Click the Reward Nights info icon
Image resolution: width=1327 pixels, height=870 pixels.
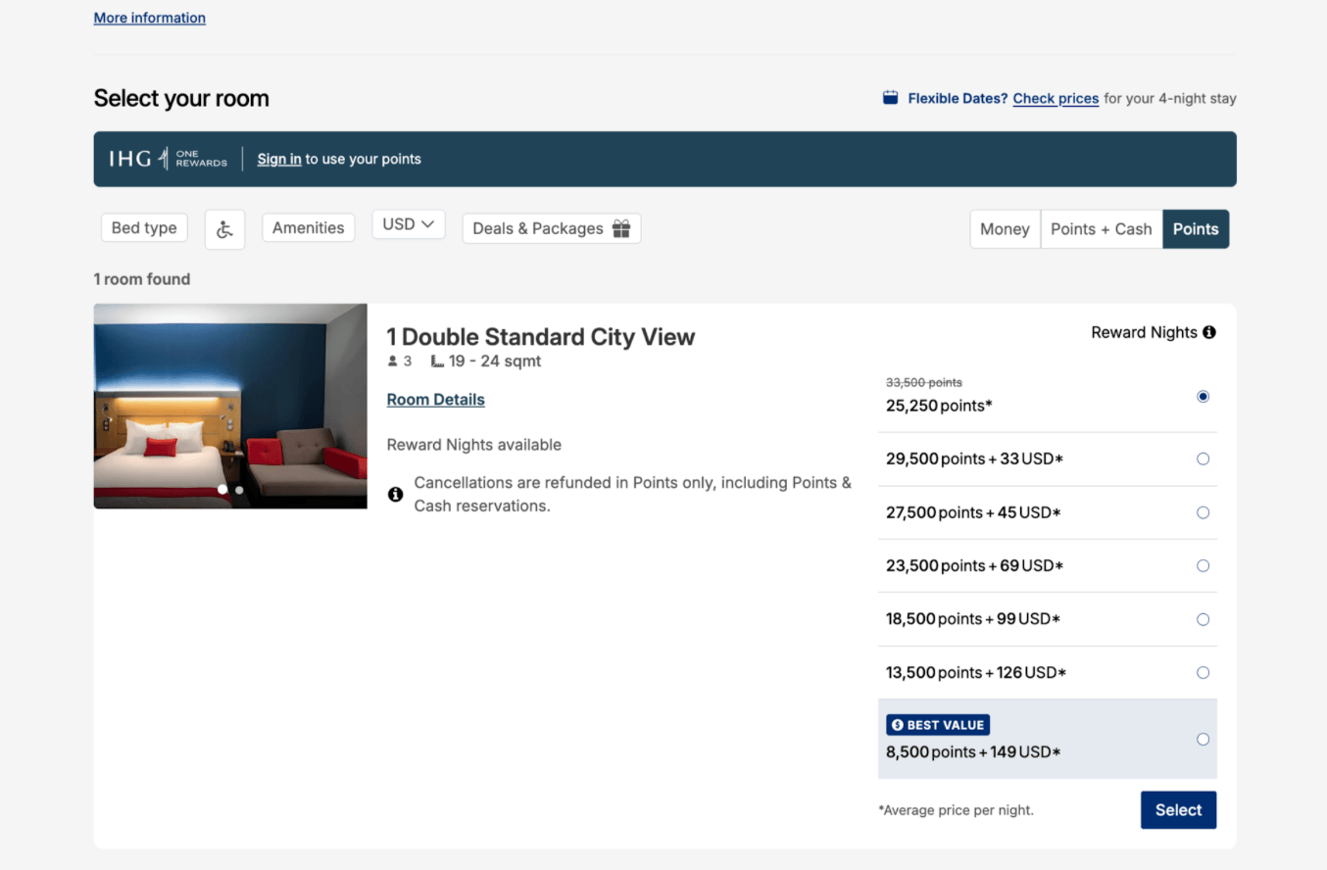pos(1209,332)
